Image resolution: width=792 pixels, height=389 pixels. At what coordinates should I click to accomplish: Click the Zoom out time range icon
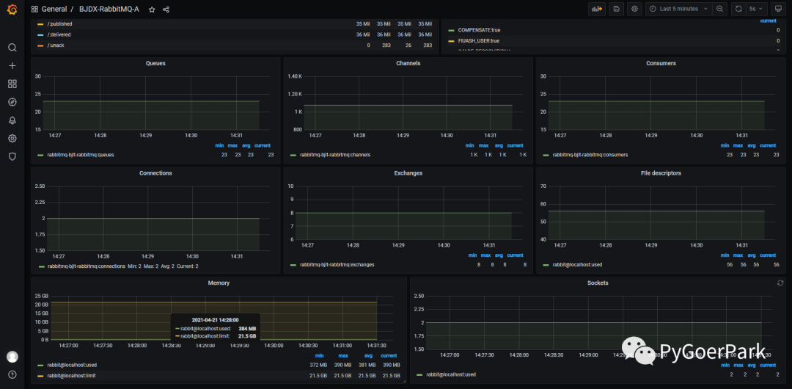click(x=719, y=9)
